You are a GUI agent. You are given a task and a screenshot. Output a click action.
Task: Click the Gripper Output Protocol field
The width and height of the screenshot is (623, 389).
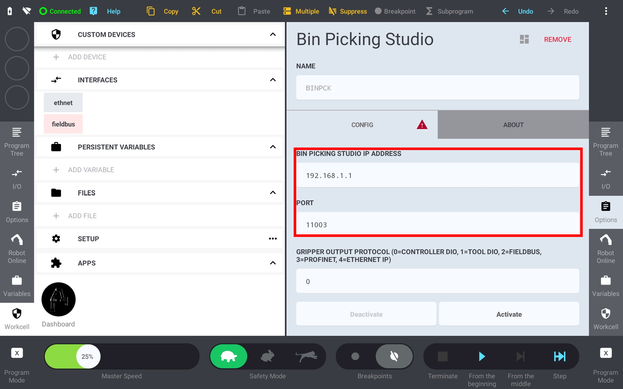[x=437, y=281]
